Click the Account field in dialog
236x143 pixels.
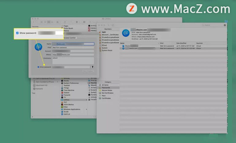(x=73, y=51)
